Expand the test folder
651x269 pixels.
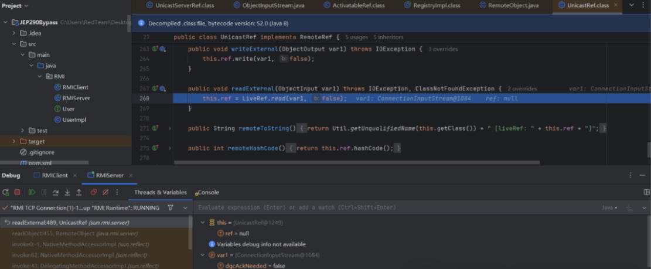22,130
